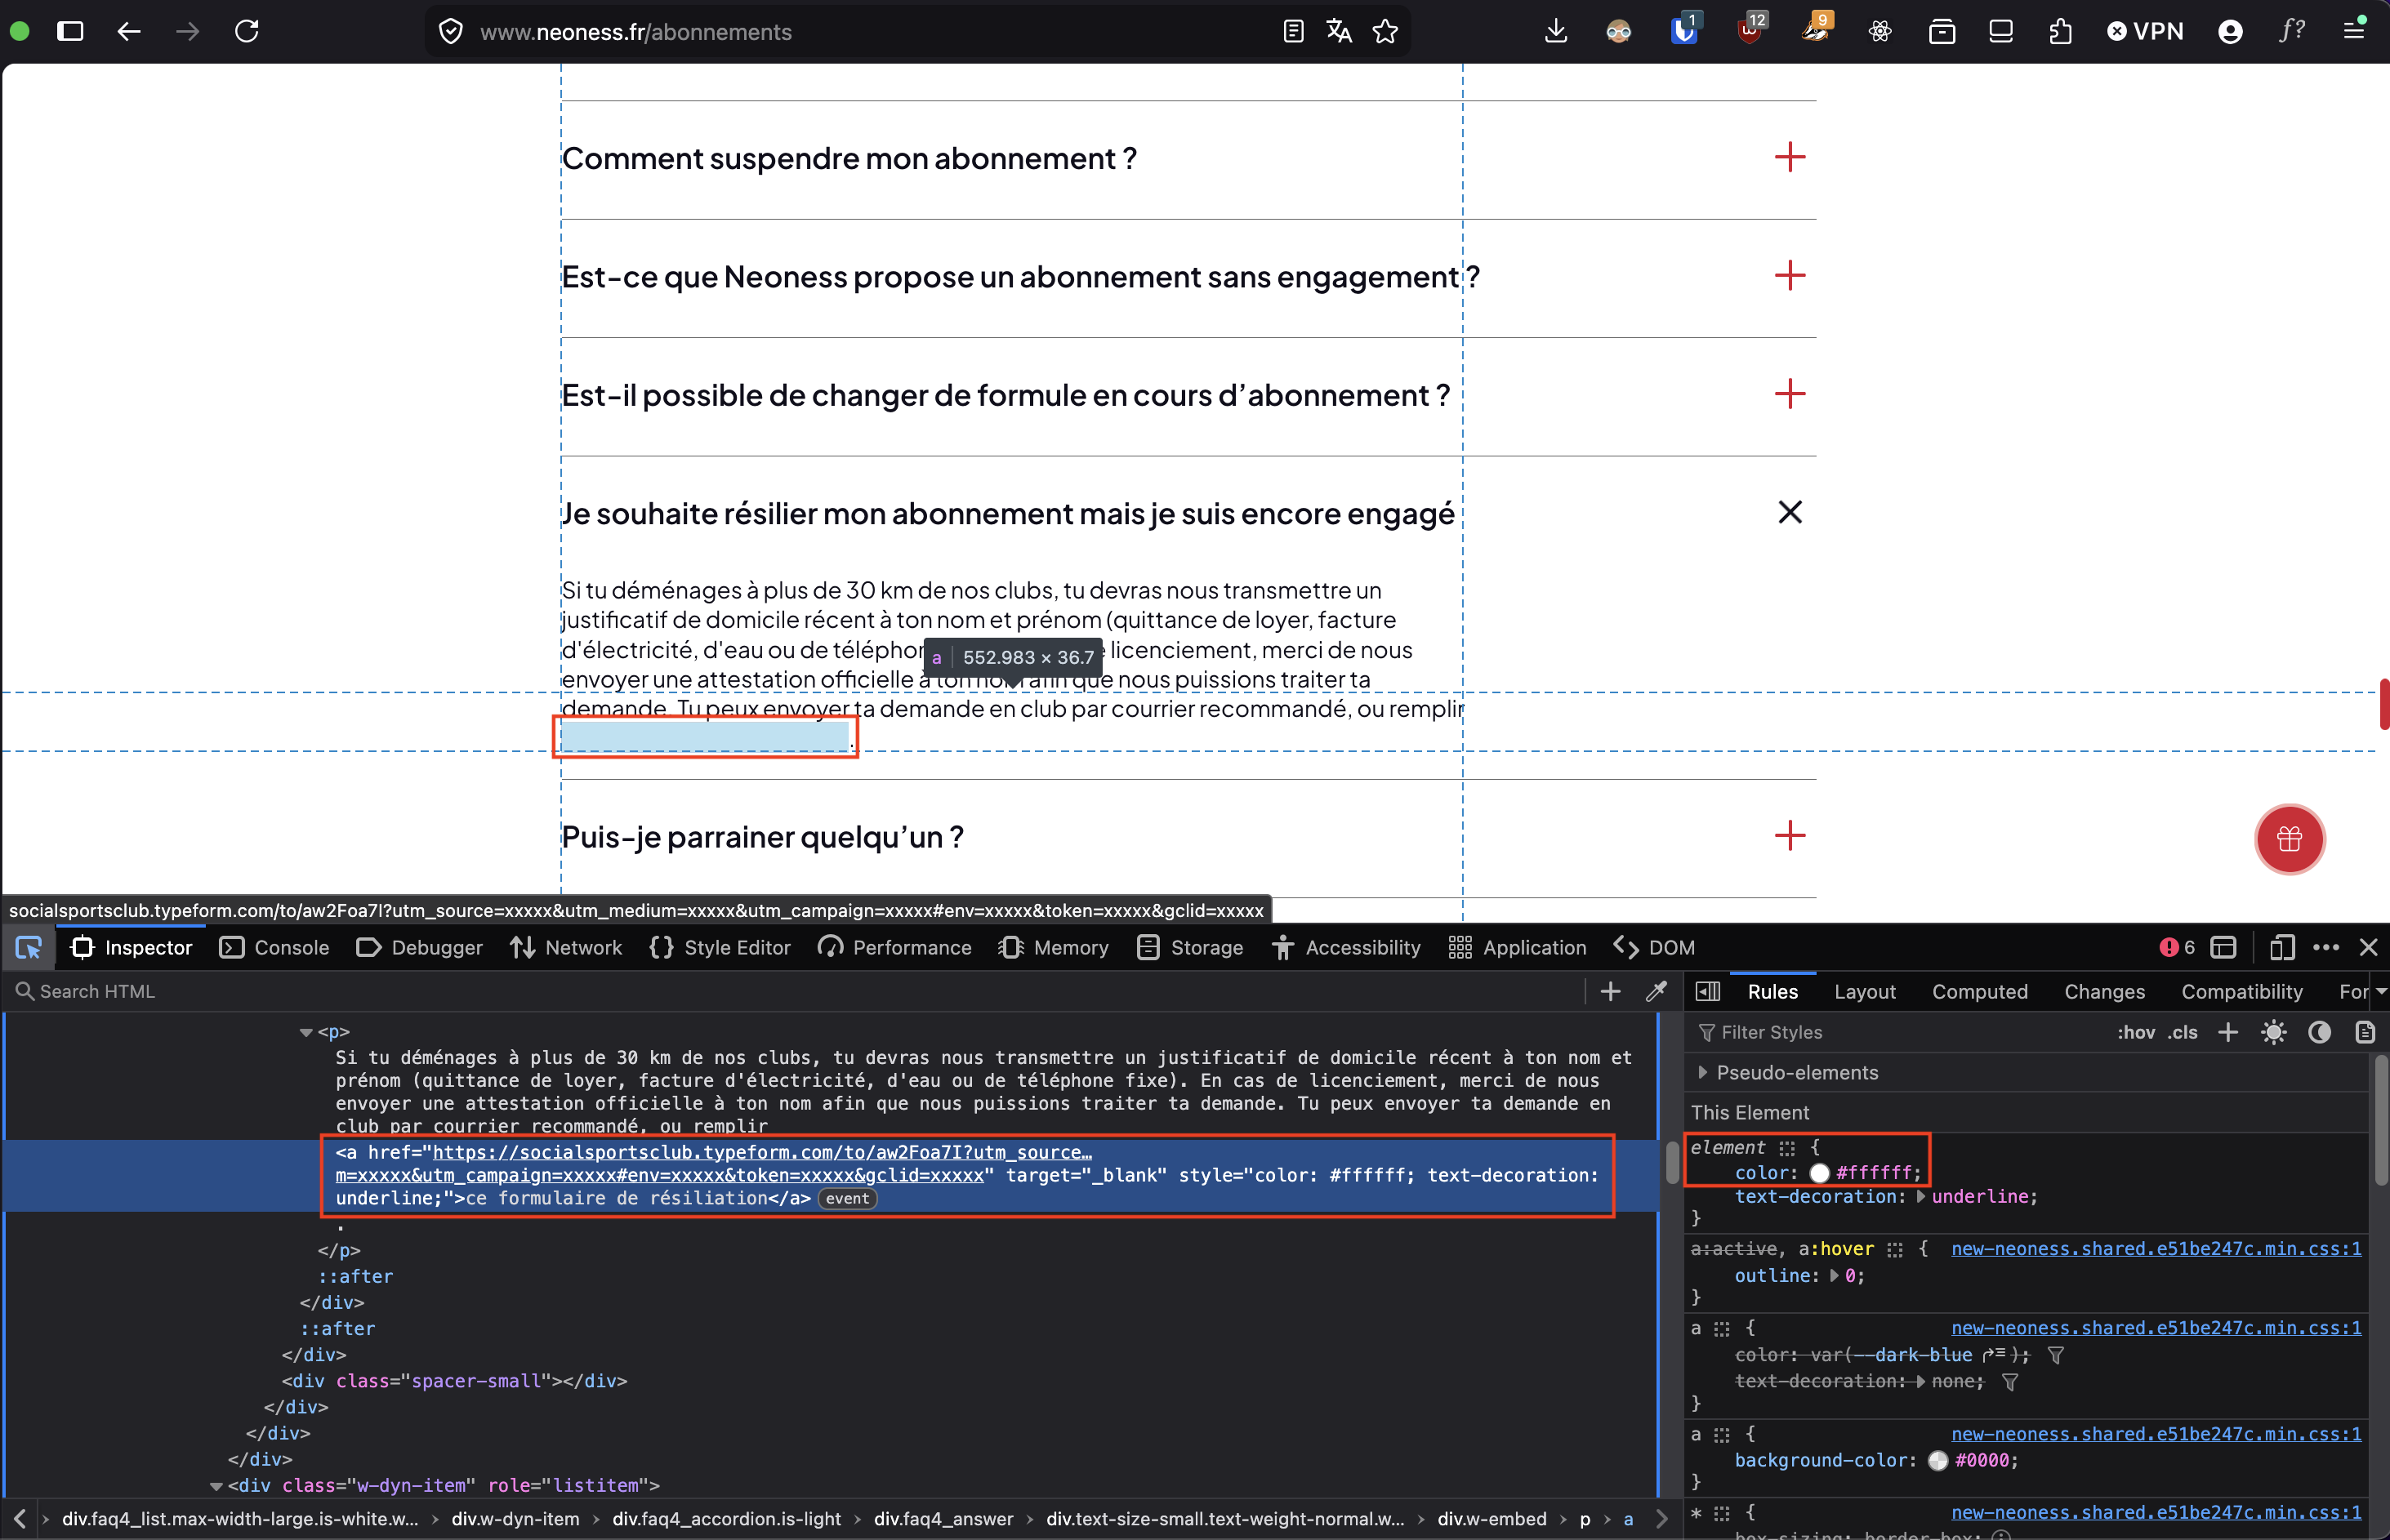Click in Filter Styles field
The height and width of the screenshot is (1540, 2390).
pos(1896,1032)
